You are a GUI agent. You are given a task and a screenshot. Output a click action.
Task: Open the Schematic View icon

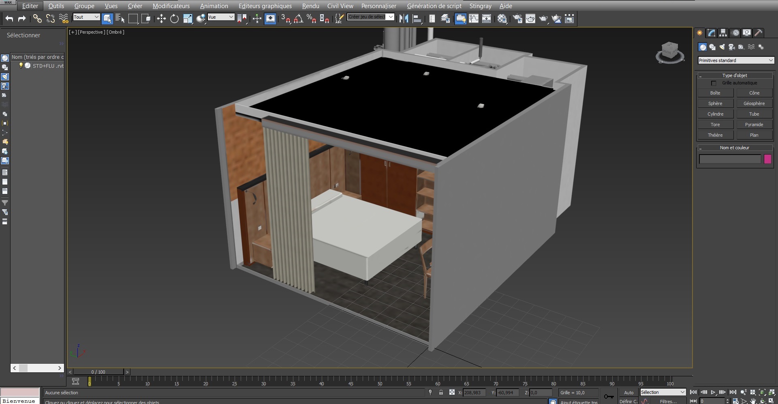pyautogui.click(x=487, y=18)
